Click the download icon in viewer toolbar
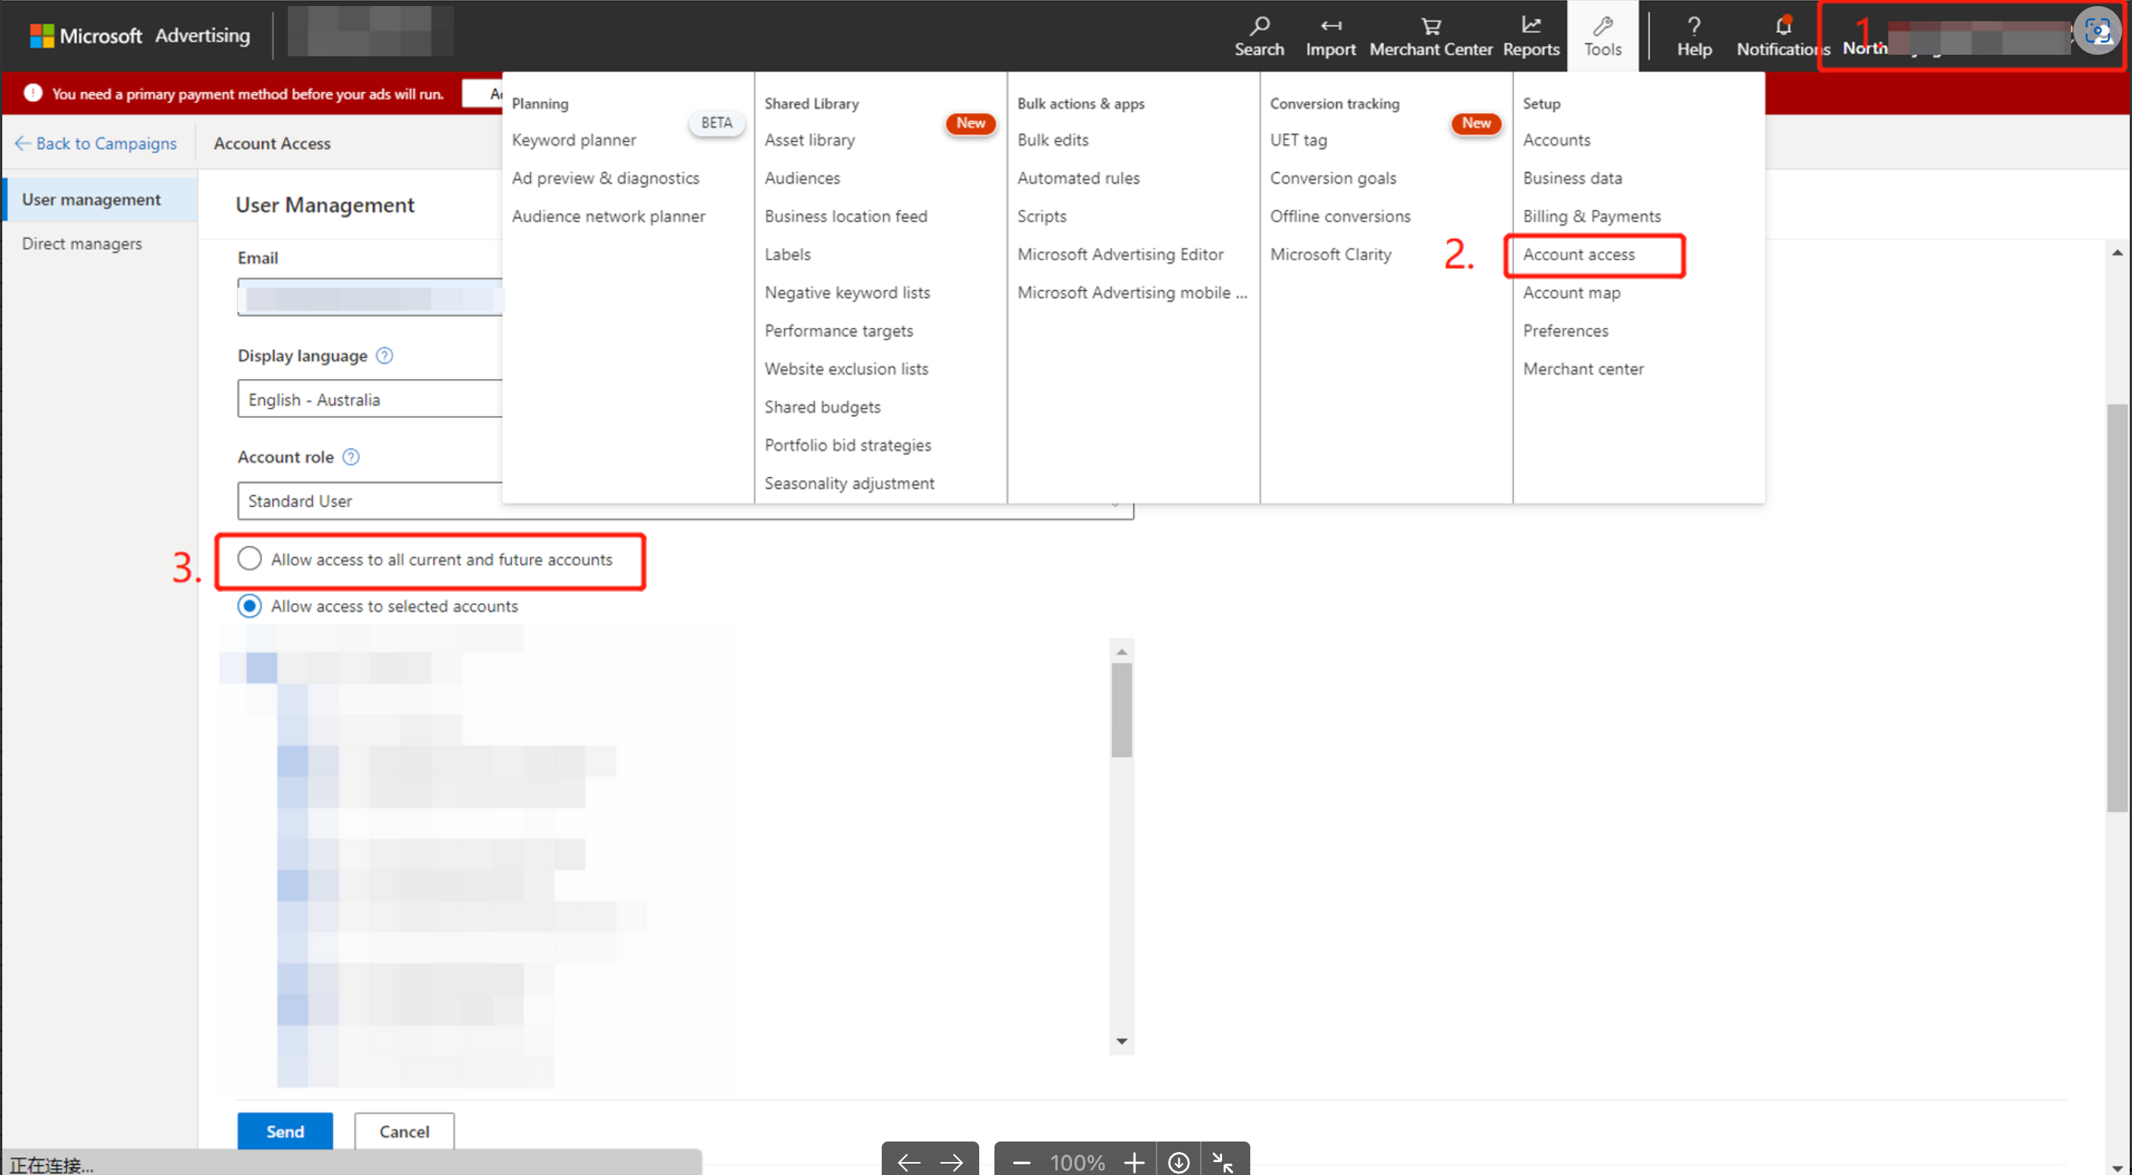Viewport: 2132px width, 1175px height. [x=1178, y=1162]
